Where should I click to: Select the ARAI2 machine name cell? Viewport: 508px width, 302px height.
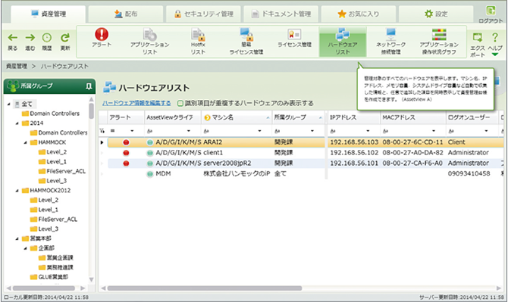(237, 142)
